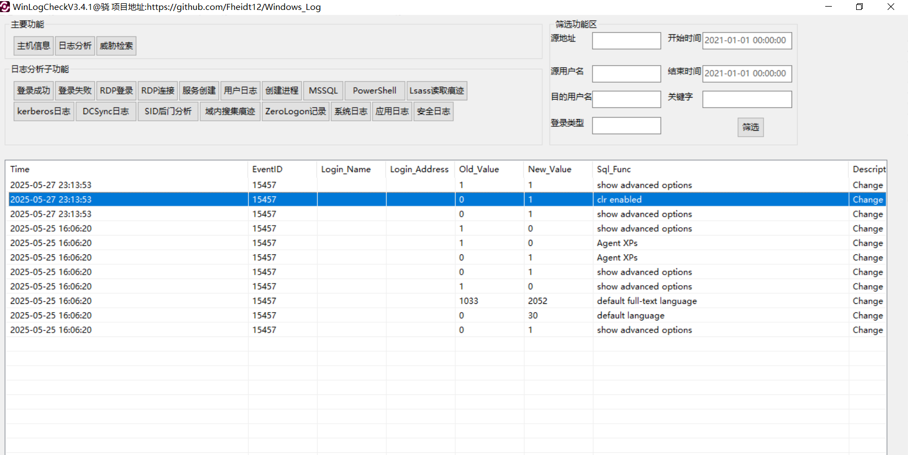View 创建进程 events

click(282, 90)
